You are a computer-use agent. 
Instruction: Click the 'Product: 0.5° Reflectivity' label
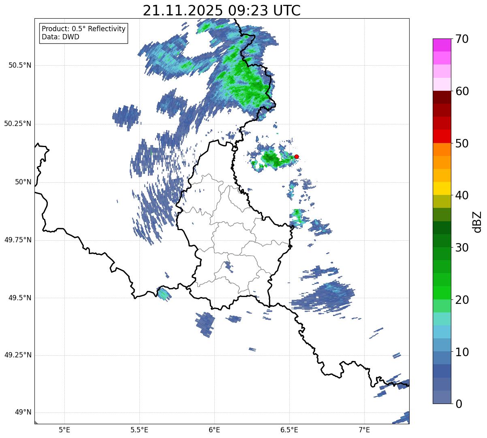[x=84, y=29]
